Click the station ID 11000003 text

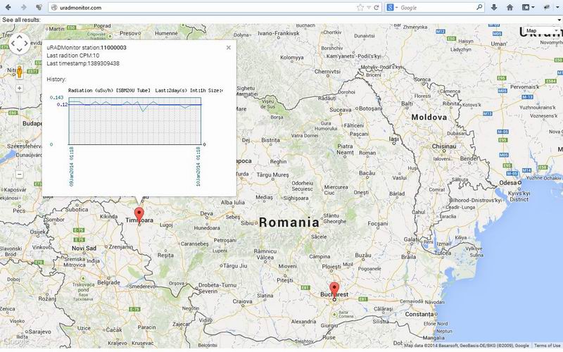click(x=113, y=48)
